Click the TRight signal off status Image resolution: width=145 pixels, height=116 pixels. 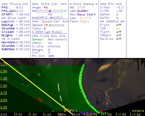coord(119,35)
